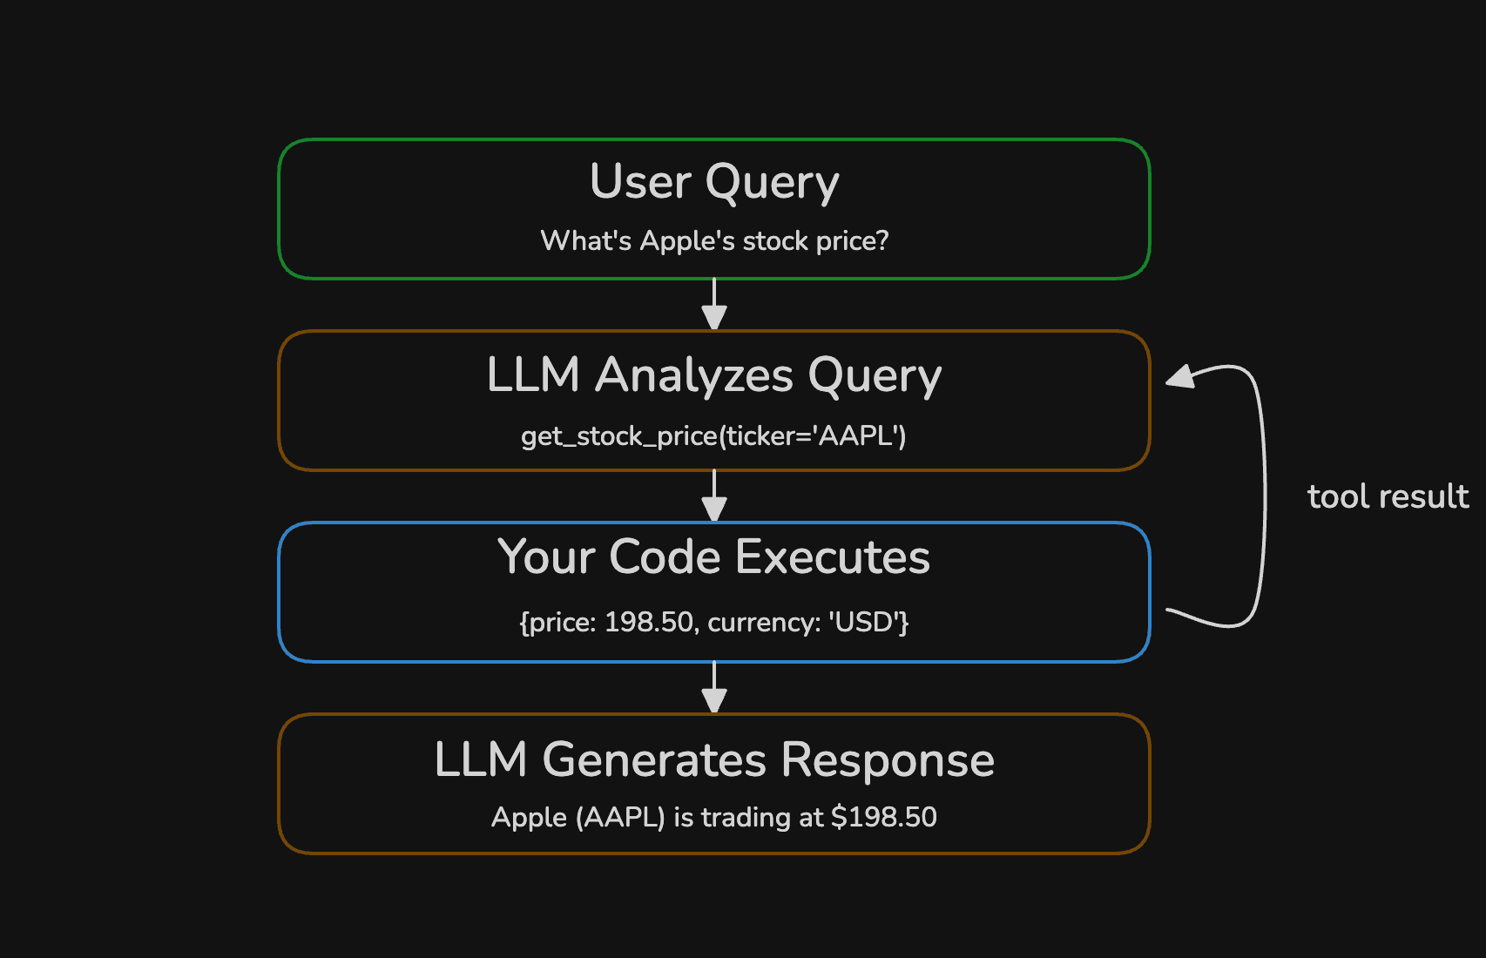Click arrow from Your Code Executes to LLM Generates Response
Viewport: 1486px width, 958px height.
pos(714,686)
